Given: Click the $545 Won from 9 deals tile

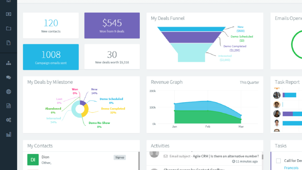Looking at the screenshot, I should pos(112,26).
